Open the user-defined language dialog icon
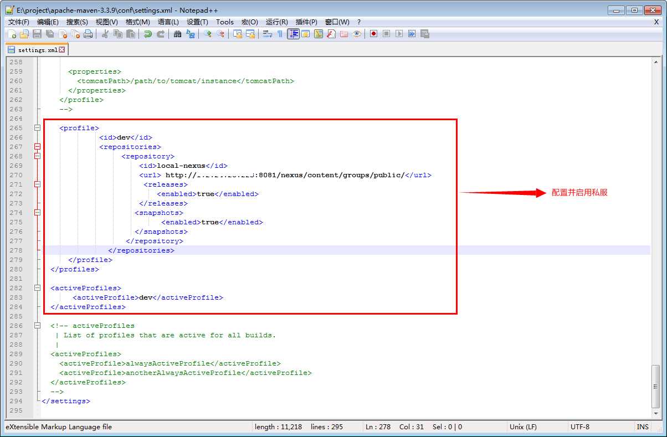Viewport: 667px width, 437px height. [306, 34]
